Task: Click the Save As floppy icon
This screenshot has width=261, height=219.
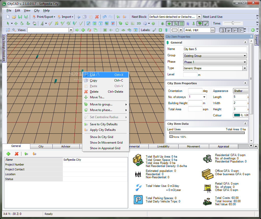Action: (26, 17)
